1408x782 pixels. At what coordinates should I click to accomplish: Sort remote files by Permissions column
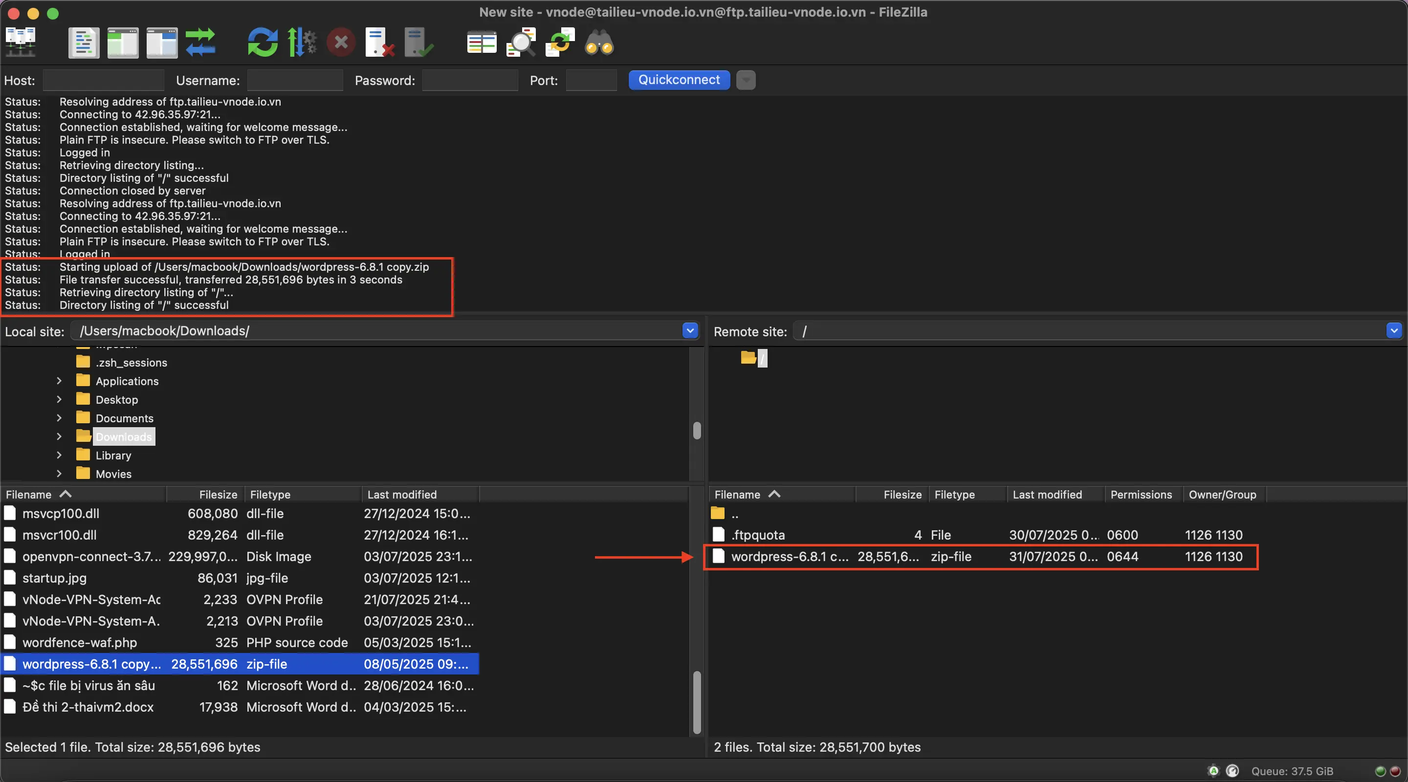(x=1144, y=495)
